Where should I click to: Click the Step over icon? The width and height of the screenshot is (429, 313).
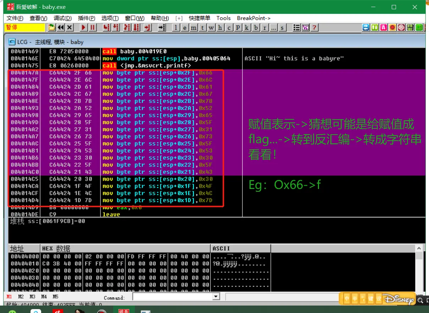[x=115, y=28]
